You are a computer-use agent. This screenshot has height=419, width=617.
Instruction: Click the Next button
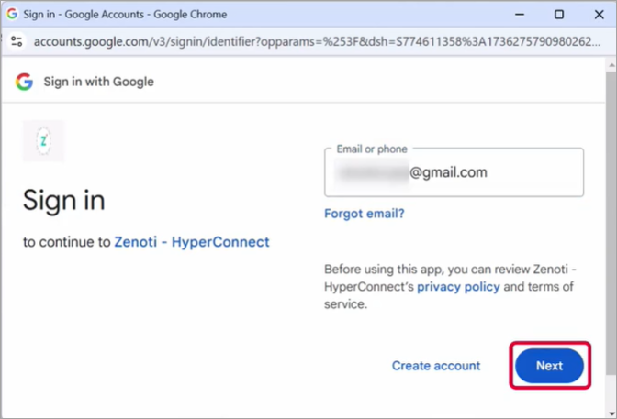click(x=549, y=366)
